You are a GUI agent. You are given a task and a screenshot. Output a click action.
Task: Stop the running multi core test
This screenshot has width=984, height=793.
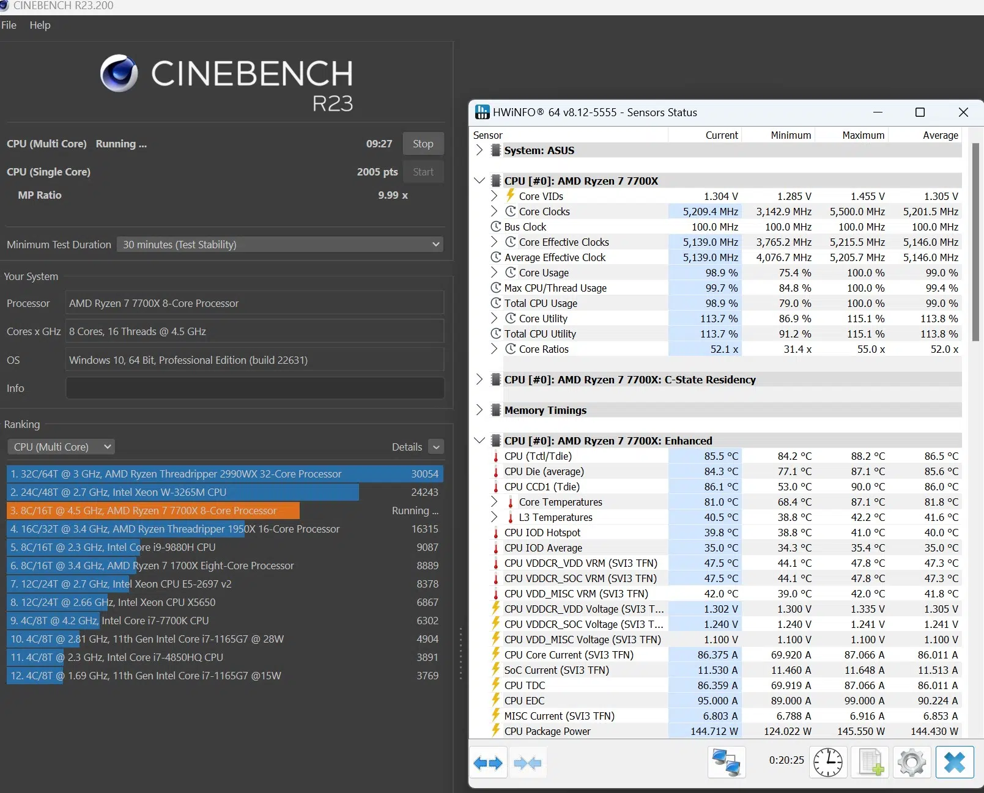pyautogui.click(x=423, y=144)
